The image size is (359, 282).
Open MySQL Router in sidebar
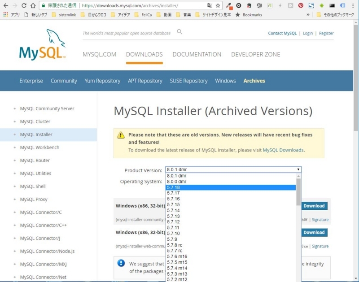35,161
